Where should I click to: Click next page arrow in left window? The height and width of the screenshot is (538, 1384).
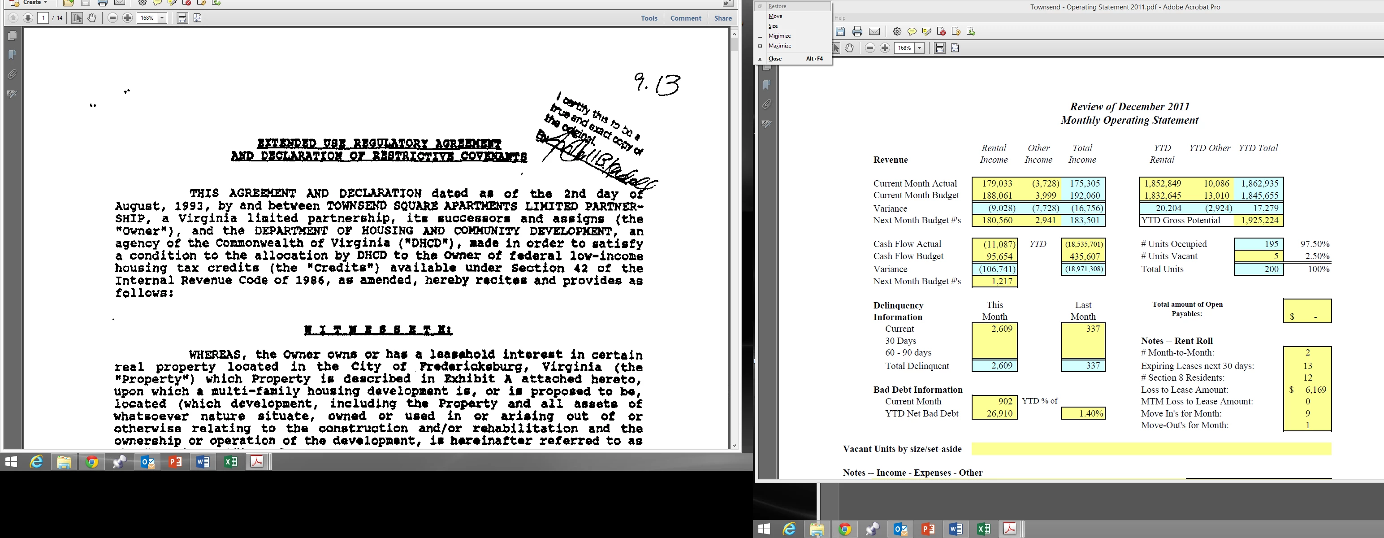(28, 18)
